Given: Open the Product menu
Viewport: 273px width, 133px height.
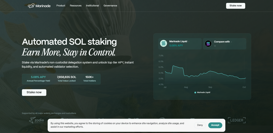Looking at the screenshot, I should 61,6.
